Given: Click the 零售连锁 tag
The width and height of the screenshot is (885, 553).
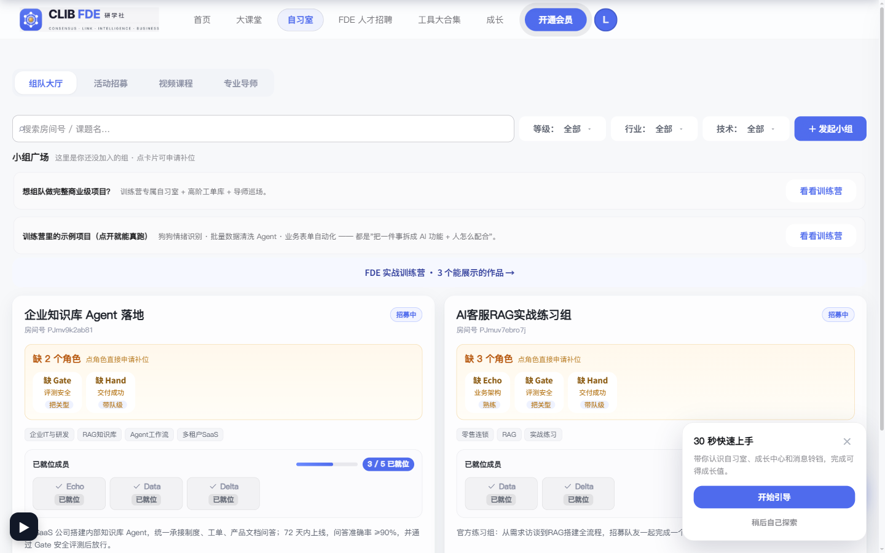Looking at the screenshot, I should (x=475, y=434).
